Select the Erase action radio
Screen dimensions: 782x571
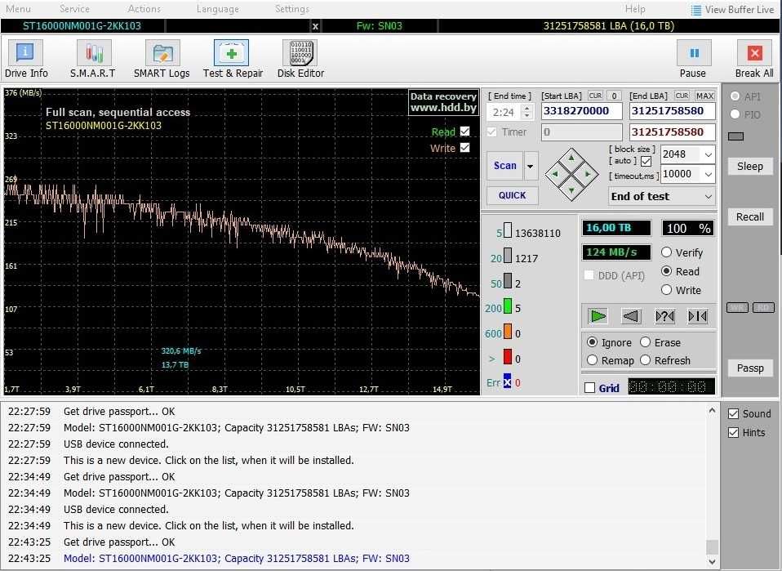click(x=646, y=342)
